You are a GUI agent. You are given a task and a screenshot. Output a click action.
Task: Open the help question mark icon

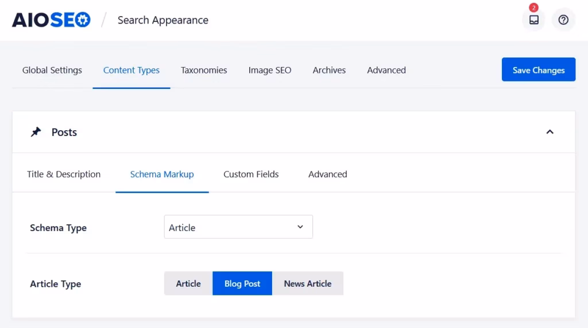click(563, 20)
